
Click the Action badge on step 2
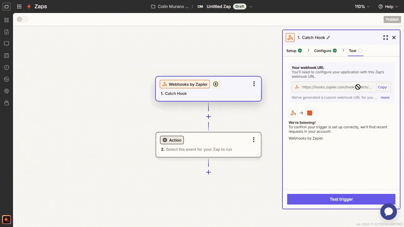[x=172, y=140]
